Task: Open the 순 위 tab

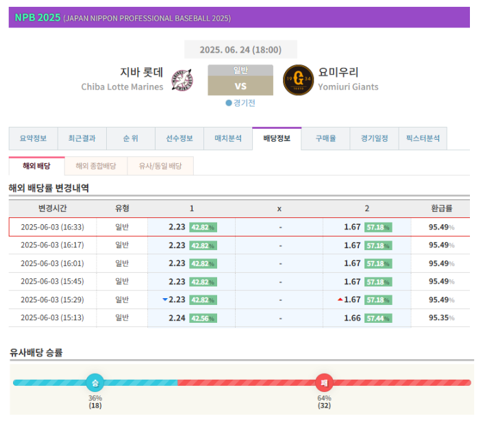Action: (x=131, y=138)
